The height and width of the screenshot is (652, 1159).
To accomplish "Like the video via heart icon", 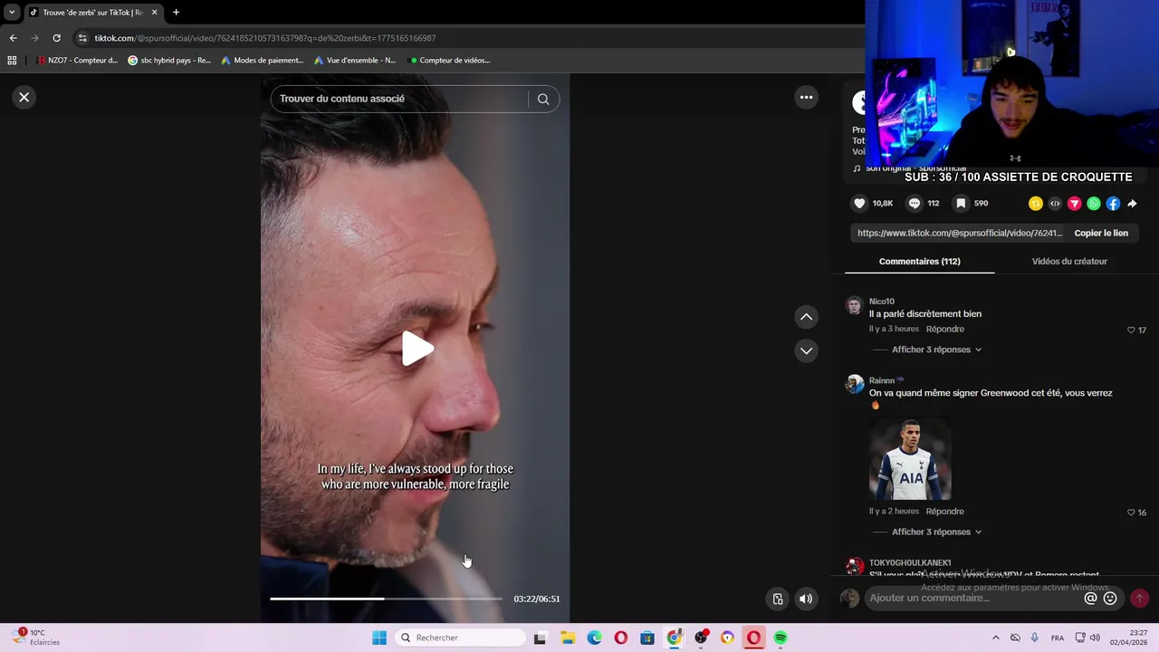I will point(859,204).
